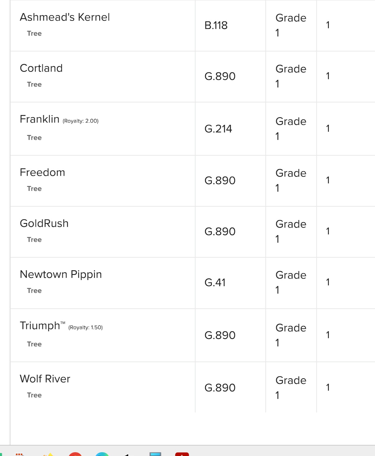Select the GoldRush variety name

click(x=44, y=223)
